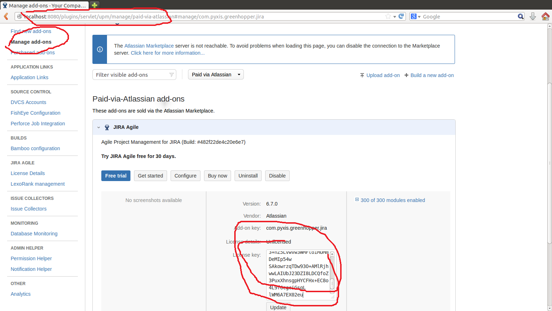The width and height of the screenshot is (552, 311).
Task: Click the Configure button
Action: click(x=186, y=176)
